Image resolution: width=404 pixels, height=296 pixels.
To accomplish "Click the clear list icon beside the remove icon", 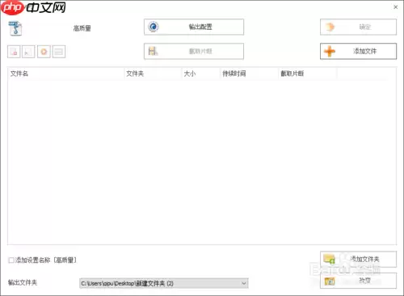I will [x=28, y=52].
